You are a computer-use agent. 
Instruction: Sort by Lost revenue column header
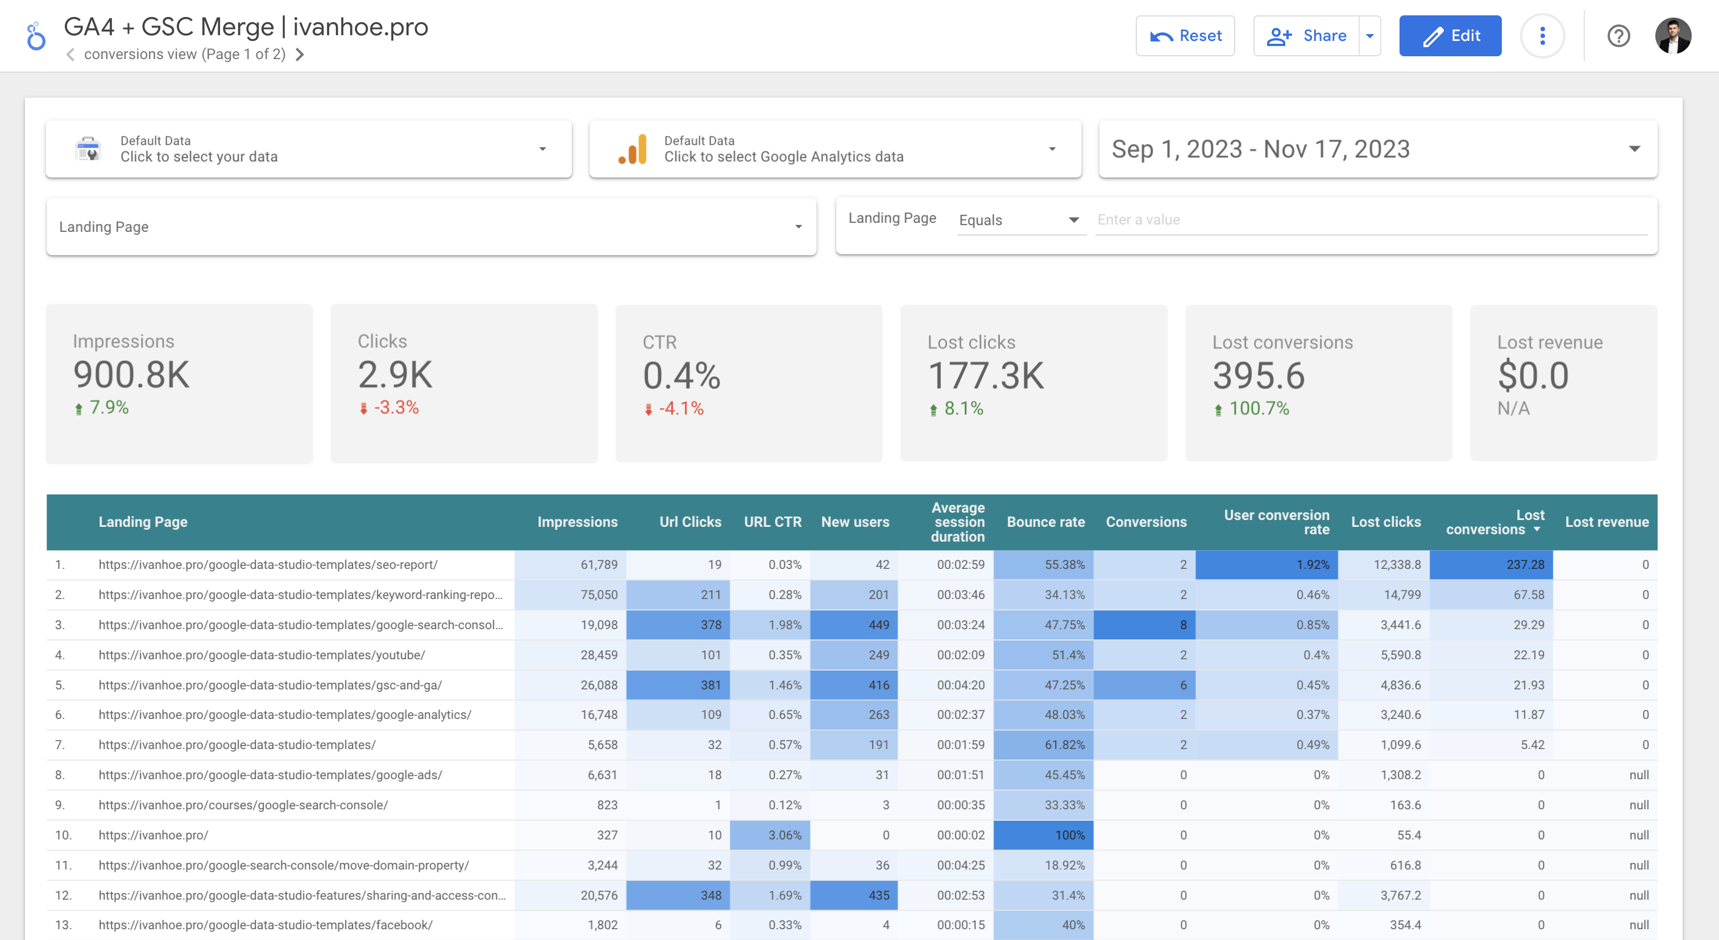point(1607,522)
